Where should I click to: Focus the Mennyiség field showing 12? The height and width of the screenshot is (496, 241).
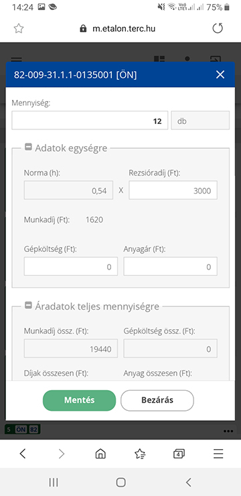pyautogui.click(x=90, y=121)
